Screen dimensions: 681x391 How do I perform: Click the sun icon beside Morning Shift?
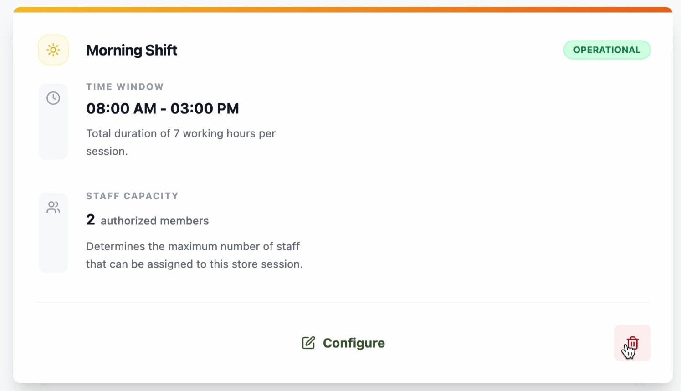[x=53, y=50]
